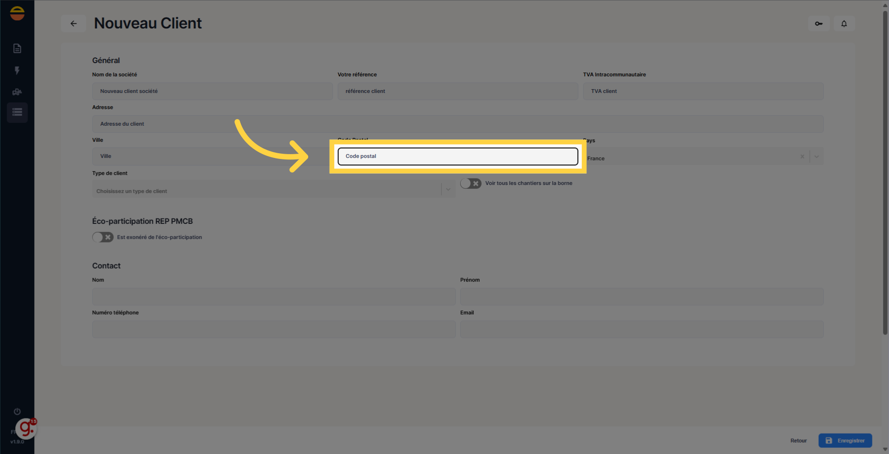Click the power logout icon in the sidebar
This screenshot has width=889, height=454.
(x=17, y=411)
